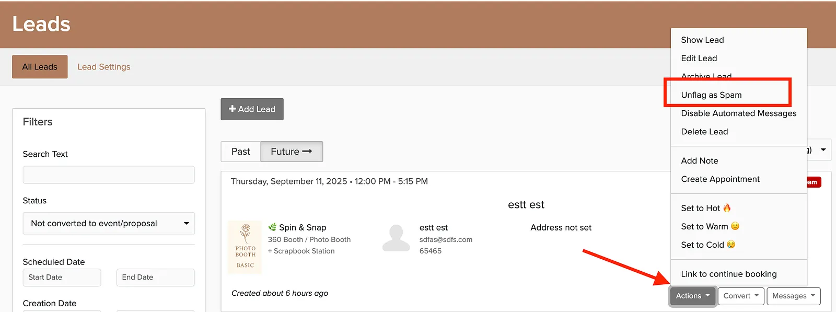Focus the Search Text input field
The image size is (836, 312).
[109, 175]
